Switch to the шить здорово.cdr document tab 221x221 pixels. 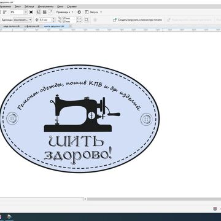55,26
